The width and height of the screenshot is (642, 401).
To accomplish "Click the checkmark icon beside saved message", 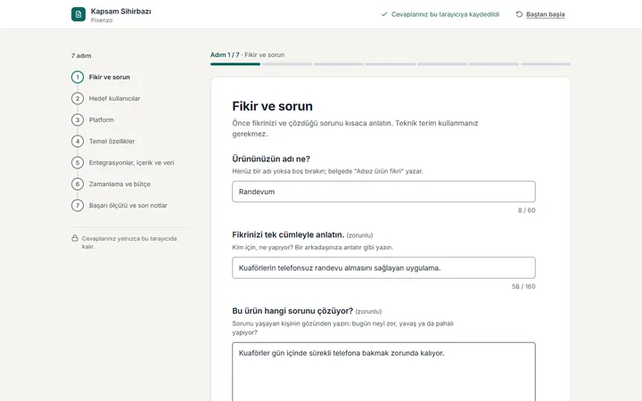I will (384, 14).
